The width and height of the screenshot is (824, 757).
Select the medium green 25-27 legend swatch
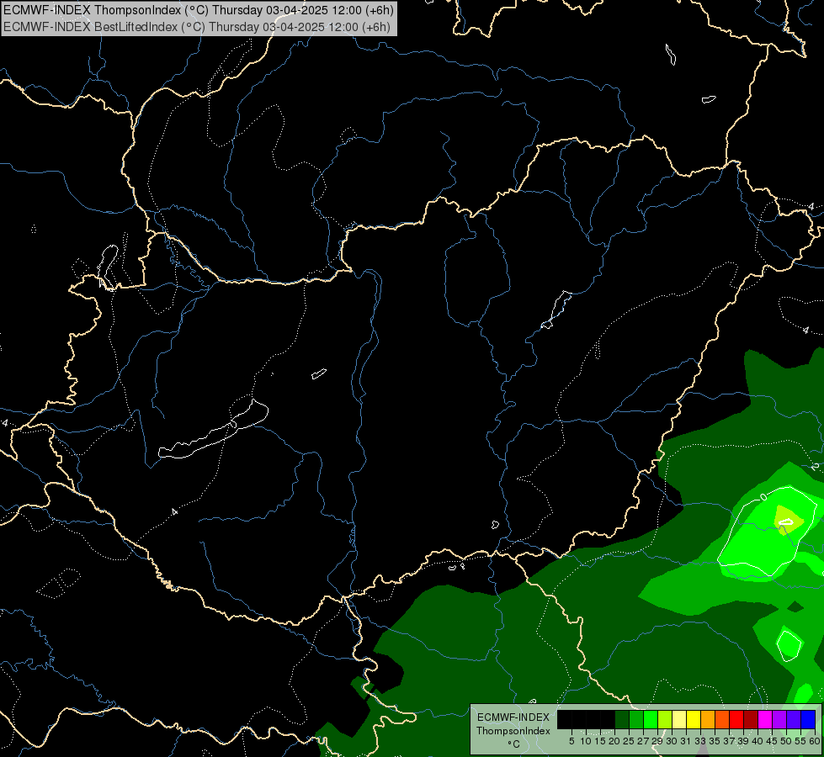tap(636, 719)
